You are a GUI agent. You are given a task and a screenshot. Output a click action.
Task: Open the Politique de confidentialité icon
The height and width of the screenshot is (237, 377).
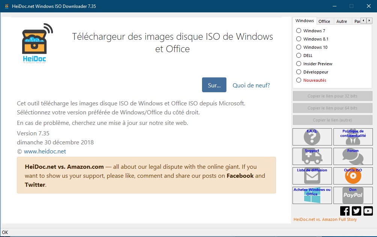[353, 137]
